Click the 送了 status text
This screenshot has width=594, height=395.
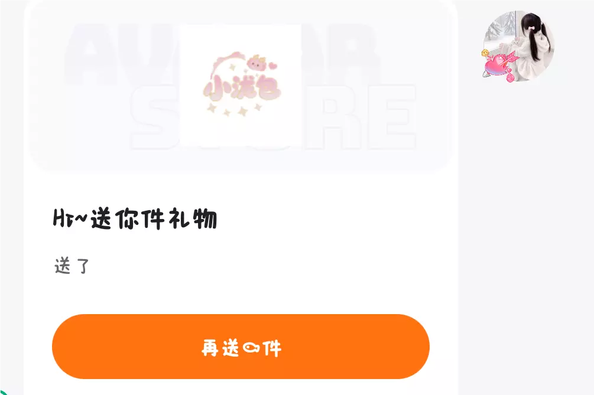pos(72,266)
